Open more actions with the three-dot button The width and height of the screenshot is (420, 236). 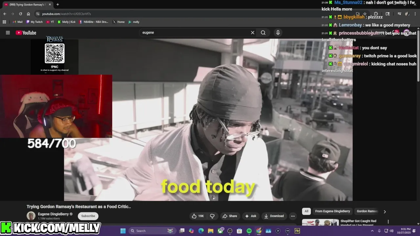point(293,216)
